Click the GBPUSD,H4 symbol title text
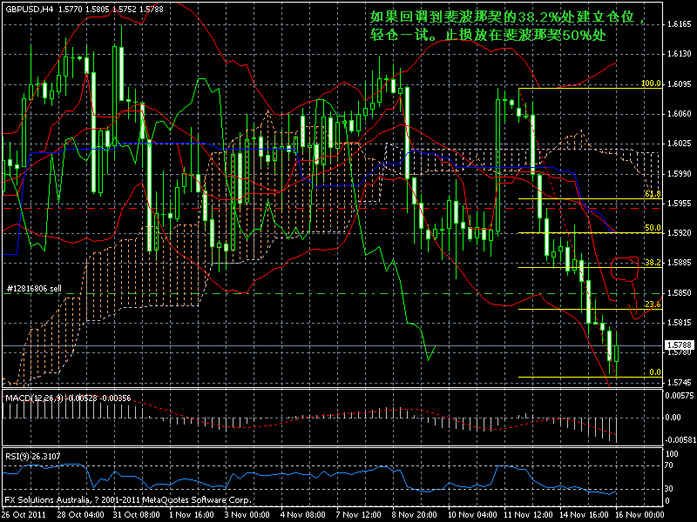The width and height of the screenshot is (697, 522). coord(29,9)
